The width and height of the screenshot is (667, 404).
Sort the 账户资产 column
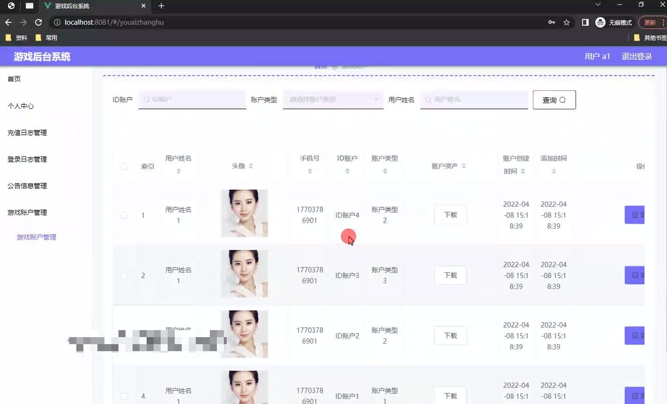(x=463, y=166)
